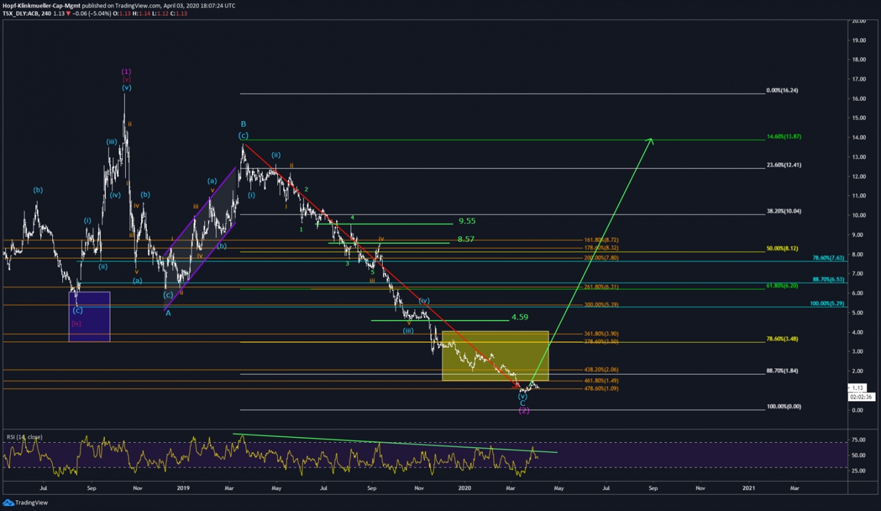Select the 88.70%(1.84) Fibonacci label
Viewport: 881px width, 511px height.
(782, 370)
